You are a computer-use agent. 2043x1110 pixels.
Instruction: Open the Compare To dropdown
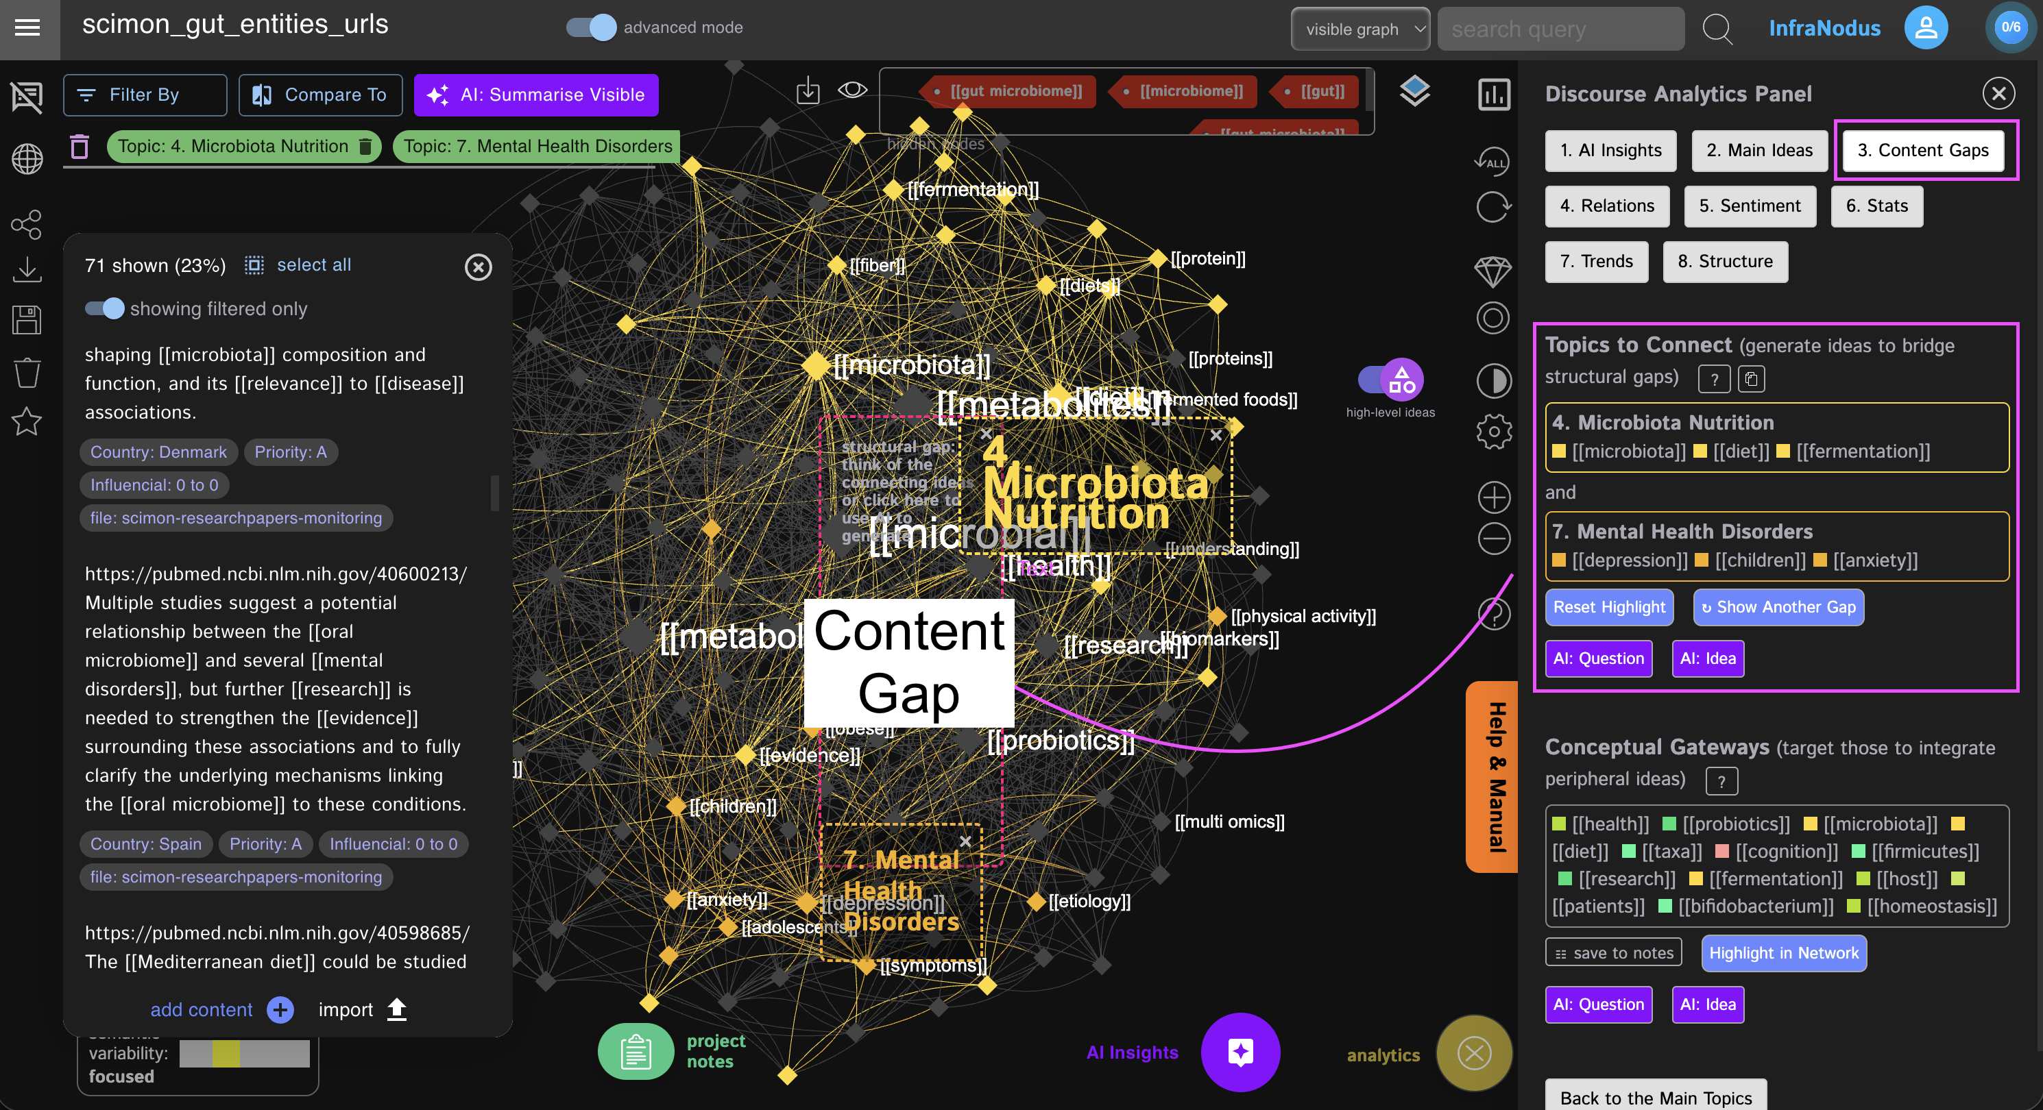[320, 95]
